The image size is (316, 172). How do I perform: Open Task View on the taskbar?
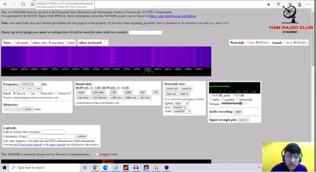tap(85, 168)
